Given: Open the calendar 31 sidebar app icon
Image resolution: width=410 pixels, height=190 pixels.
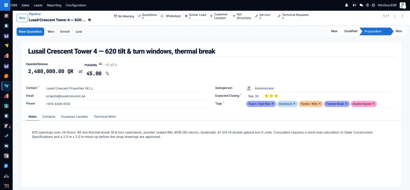Looking at the screenshot, I should click(x=6, y=186).
